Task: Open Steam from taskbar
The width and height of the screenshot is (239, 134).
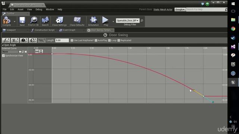Action: [x=233, y=38]
